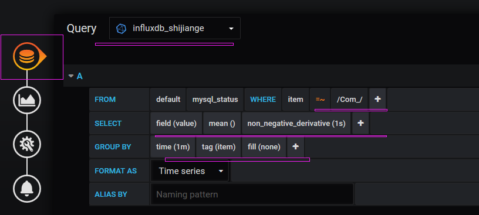Focus the ALIAS BY naming pattern field
This screenshot has height=215, width=479.
click(252, 194)
